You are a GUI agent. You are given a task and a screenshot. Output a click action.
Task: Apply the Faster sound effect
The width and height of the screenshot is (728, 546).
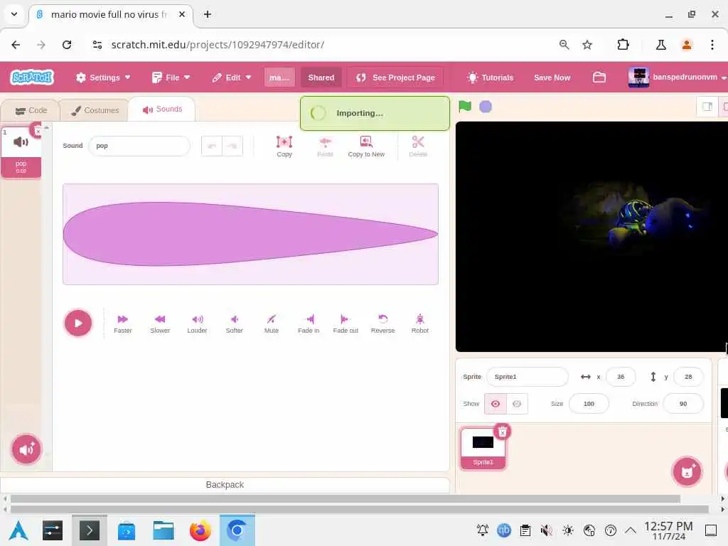(122, 323)
